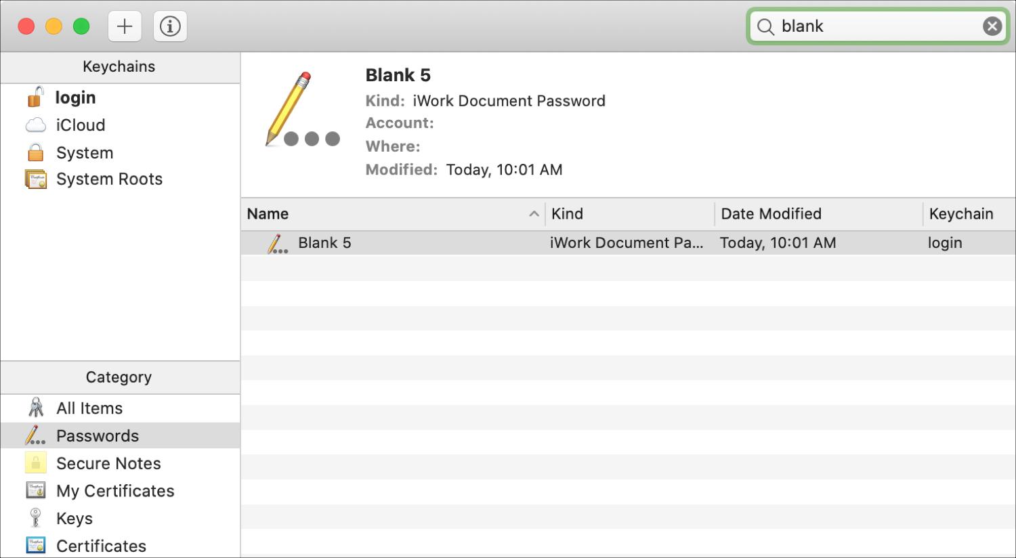Screen dimensions: 1016x558
Task: Show the Certificates category
Action: point(101,546)
